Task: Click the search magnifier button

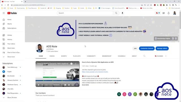Action: coord(116,13)
